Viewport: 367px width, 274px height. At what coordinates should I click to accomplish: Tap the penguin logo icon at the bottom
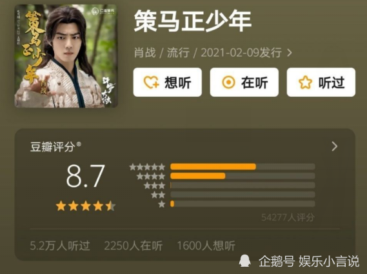click(245, 261)
